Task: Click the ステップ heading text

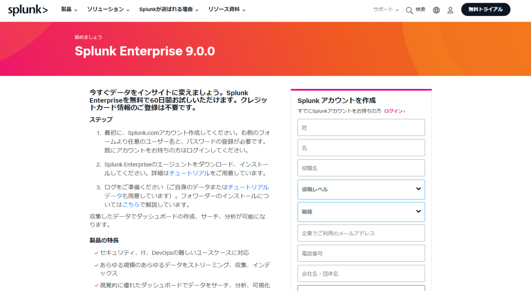Action: tap(101, 119)
